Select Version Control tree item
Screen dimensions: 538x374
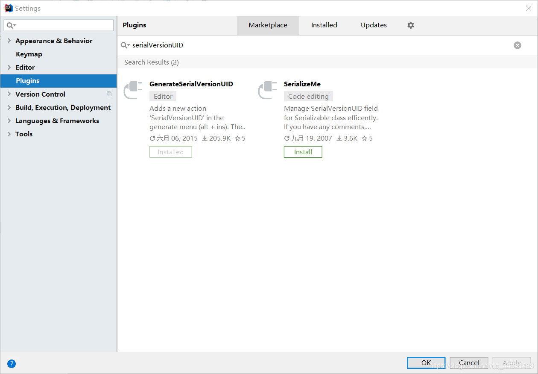[x=40, y=94]
